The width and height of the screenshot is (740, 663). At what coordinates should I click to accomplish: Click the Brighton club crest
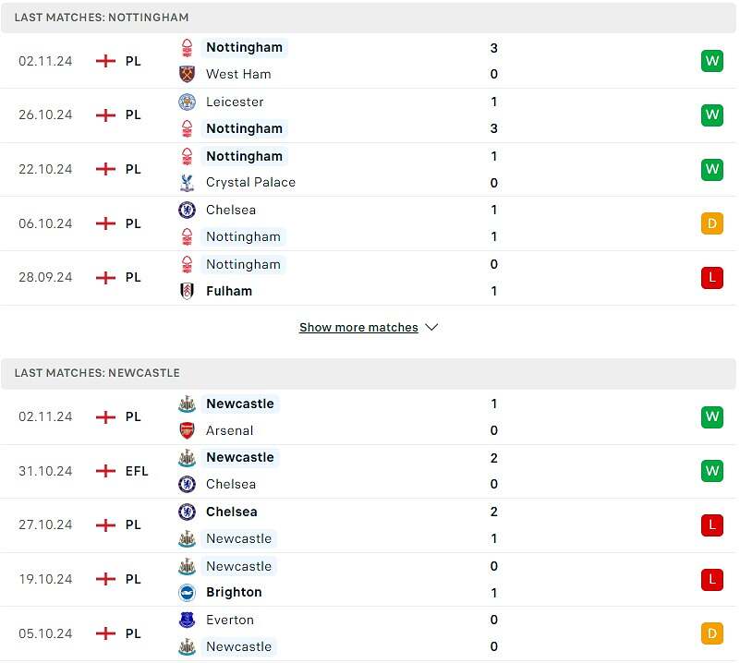[x=188, y=593]
